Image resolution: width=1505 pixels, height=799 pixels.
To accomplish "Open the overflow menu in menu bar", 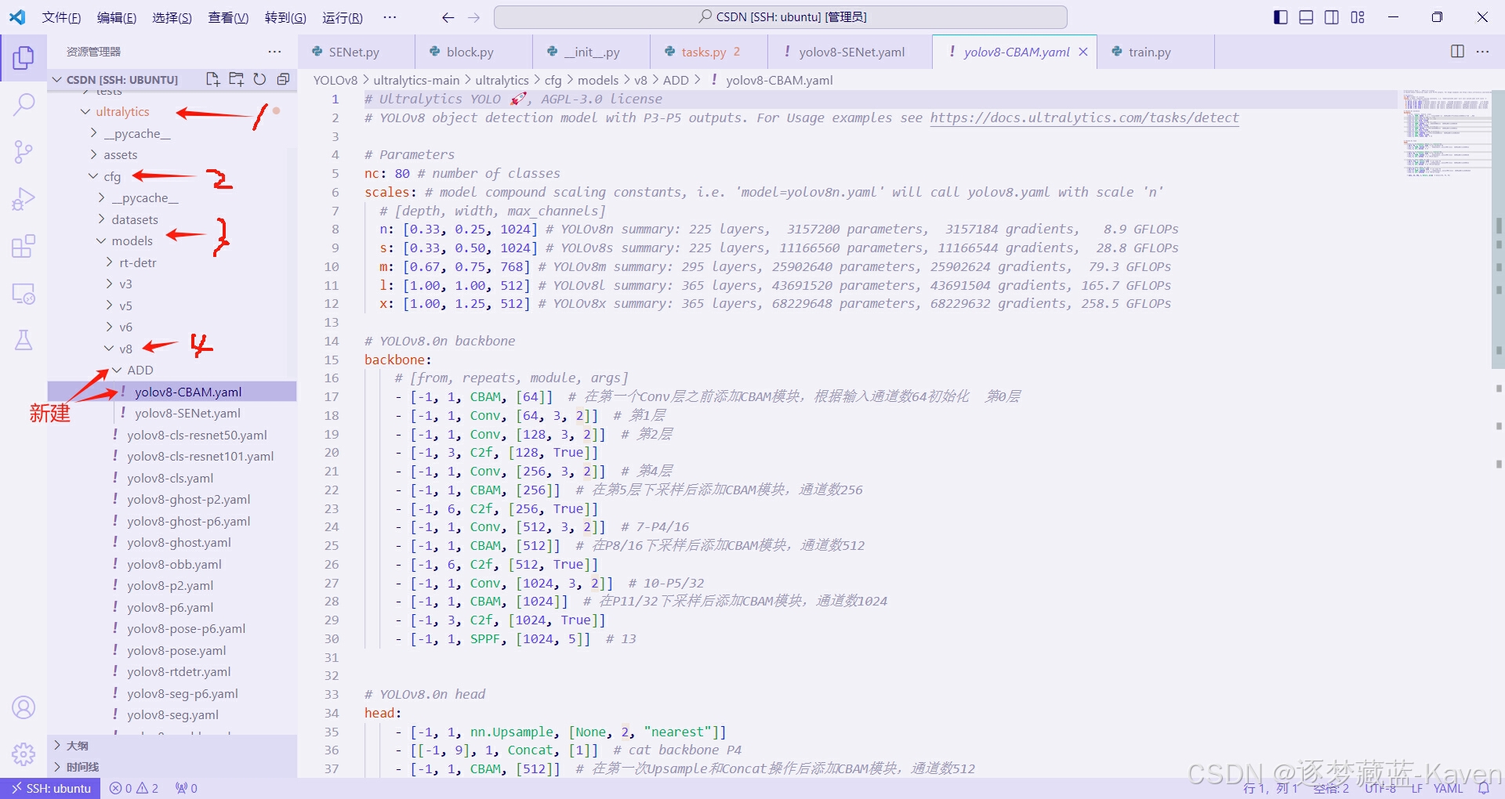I will pos(390,17).
